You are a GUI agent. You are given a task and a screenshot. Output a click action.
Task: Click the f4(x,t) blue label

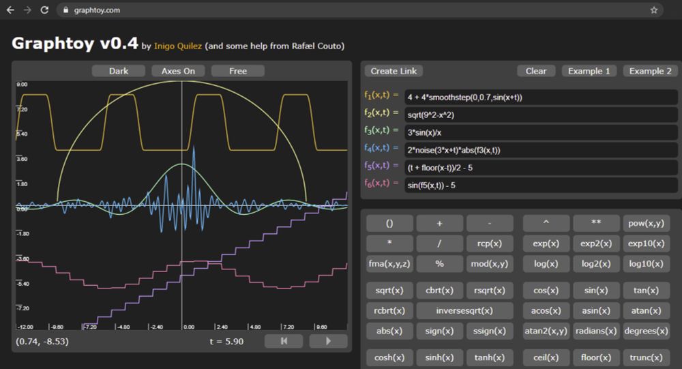(381, 148)
